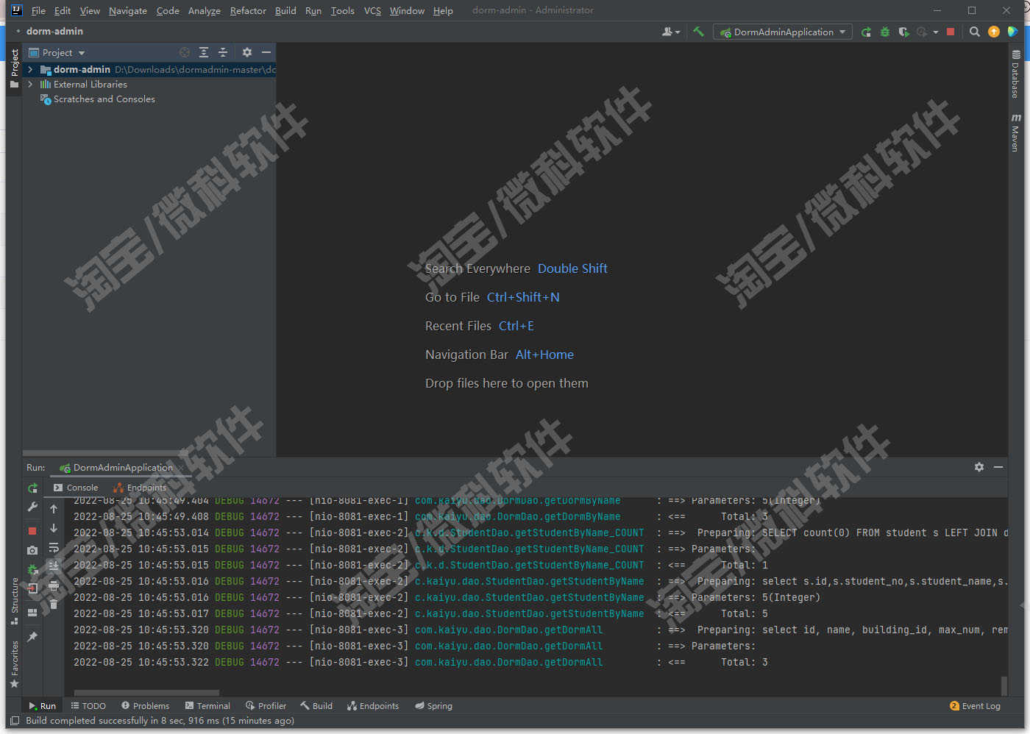Toggle tool window bars corner icon

click(14, 721)
